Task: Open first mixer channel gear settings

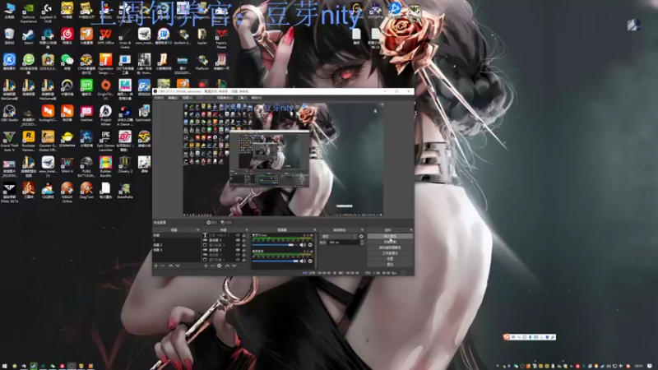Action: pyautogui.click(x=311, y=244)
